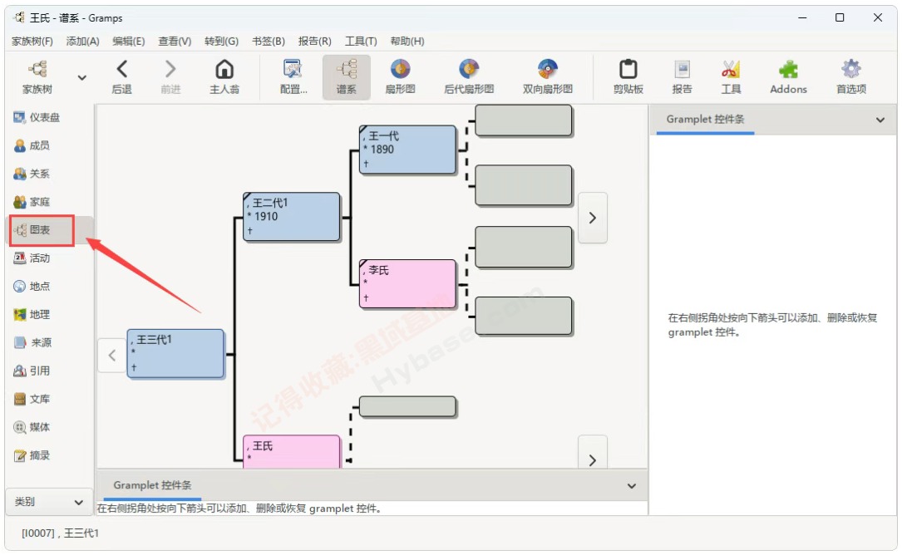Open 地理 geography category
902x555 pixels.
tap(32, 315)
